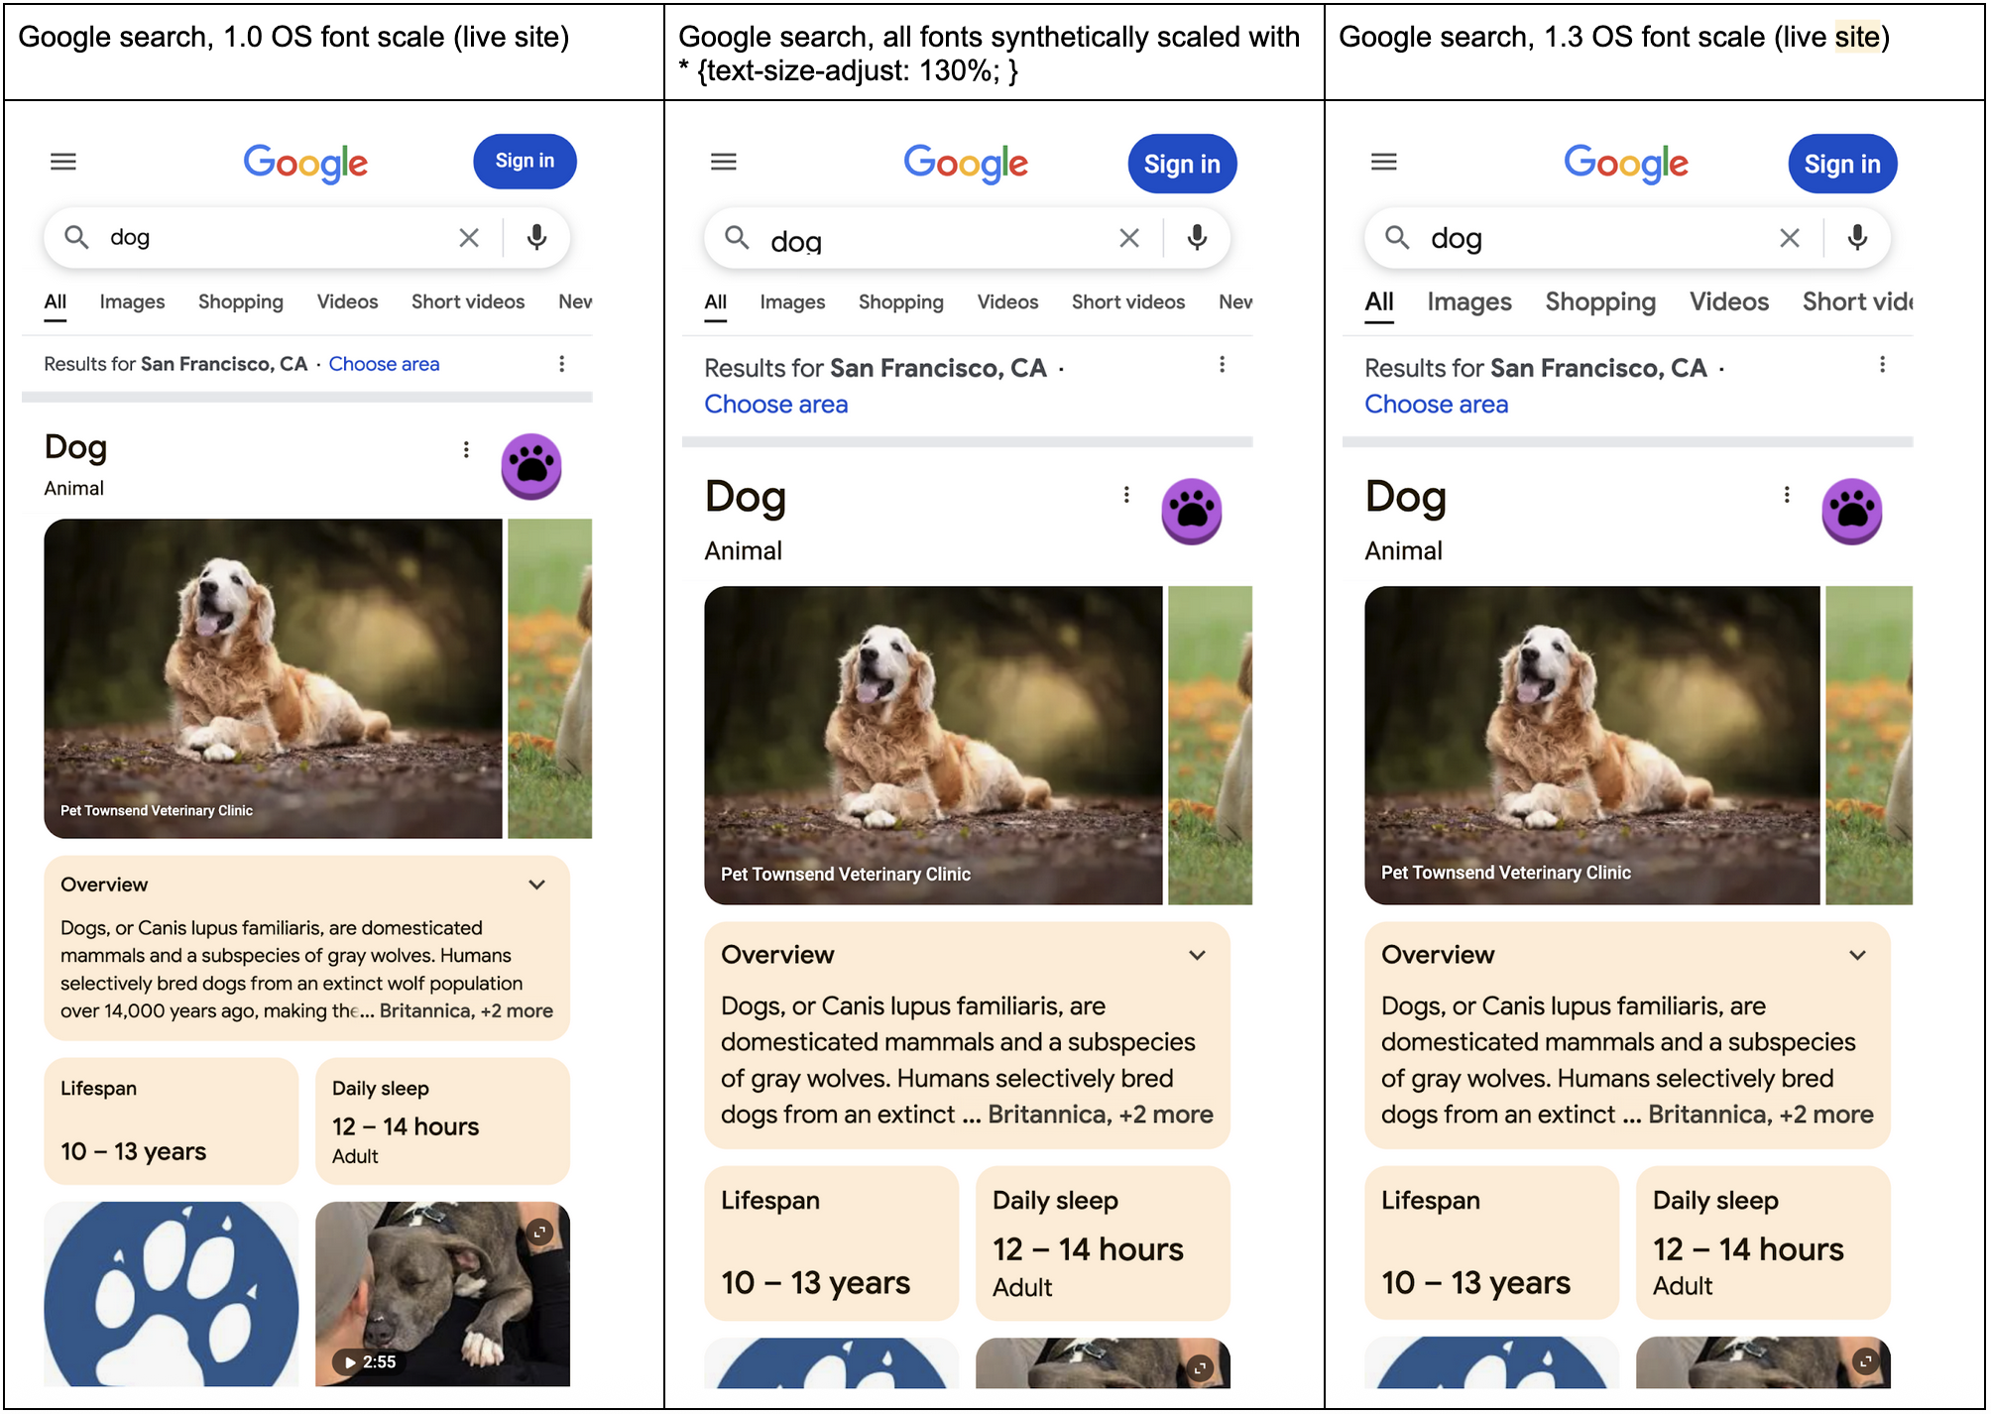Click Sign in in 1.3 font scale panel
The height and width of the screenshot is (1414, 1991).
pyautogui.click(x=1842, y=164)
